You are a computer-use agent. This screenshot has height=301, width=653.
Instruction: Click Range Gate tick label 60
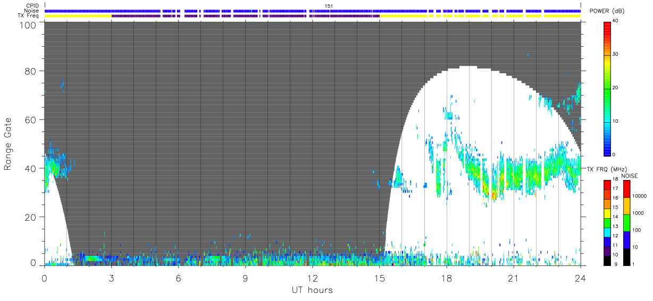click(31, 119)
